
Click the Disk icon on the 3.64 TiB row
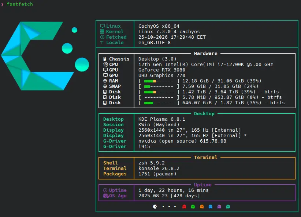tap(105, 92)
